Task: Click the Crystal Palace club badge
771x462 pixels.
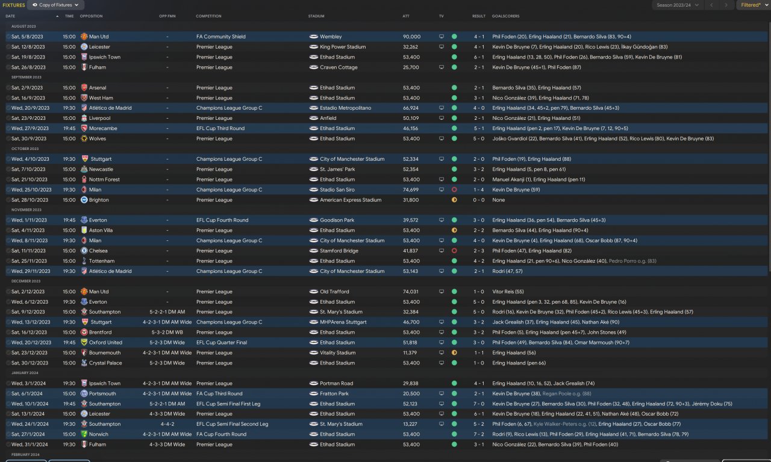Action: (x=84, y=363)
